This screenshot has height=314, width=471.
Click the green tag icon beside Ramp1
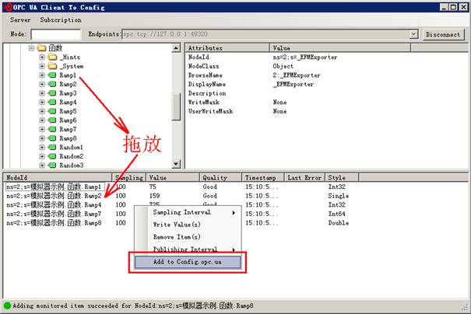click(52, 75)
